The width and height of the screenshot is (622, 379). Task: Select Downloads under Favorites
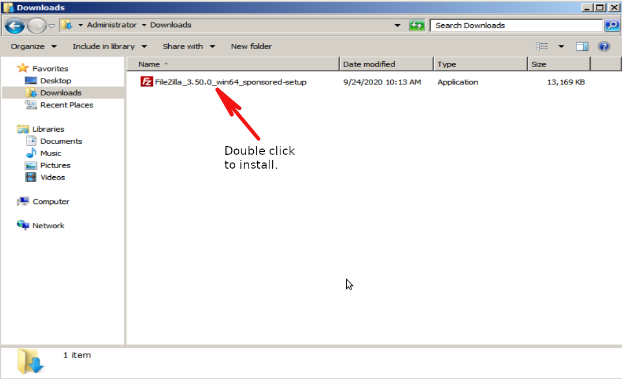[61, 93]
